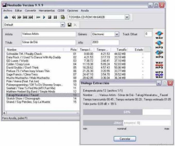Select track Mucho Muchacho / Malo Muchacho

tap(28, 78)
